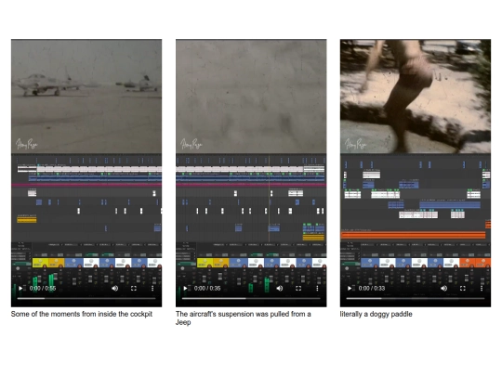Play the cockpit moments video (0:55)

[20, 289]
